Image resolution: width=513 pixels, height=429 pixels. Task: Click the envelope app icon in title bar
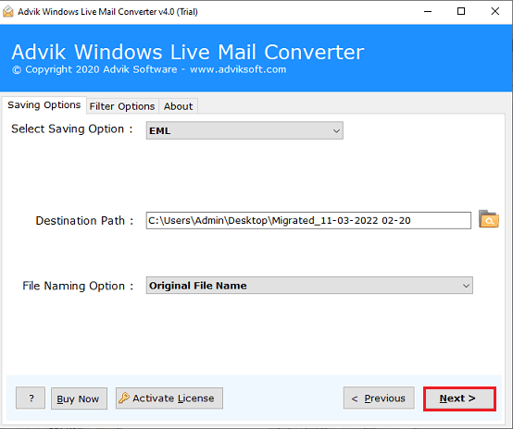7,11
